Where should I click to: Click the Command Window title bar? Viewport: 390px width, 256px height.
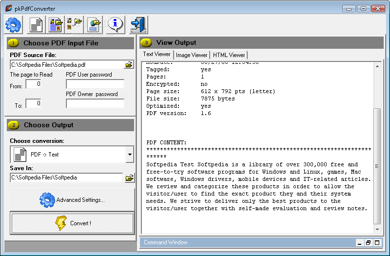[248, 242]
